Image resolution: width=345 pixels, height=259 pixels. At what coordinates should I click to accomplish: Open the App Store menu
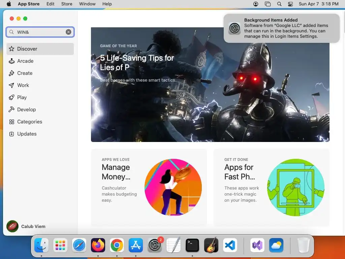(29, 4)
